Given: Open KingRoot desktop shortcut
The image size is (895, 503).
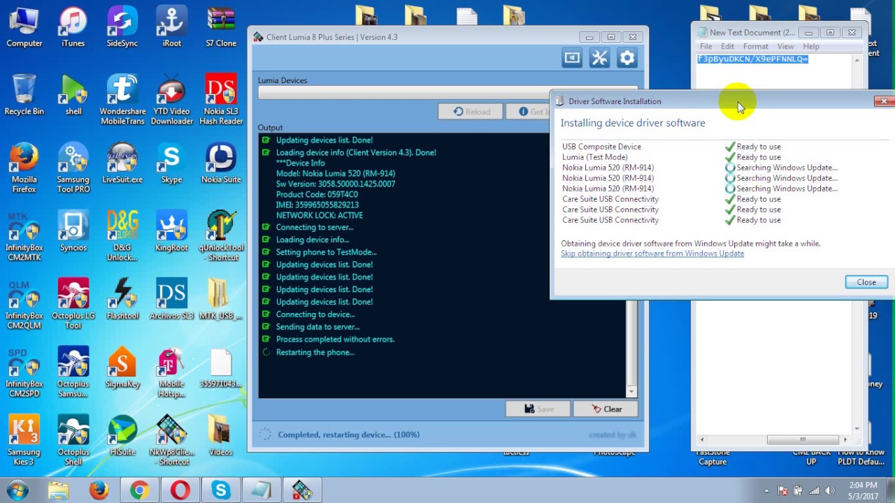Looking at the screenshot, I should [171, 232].
